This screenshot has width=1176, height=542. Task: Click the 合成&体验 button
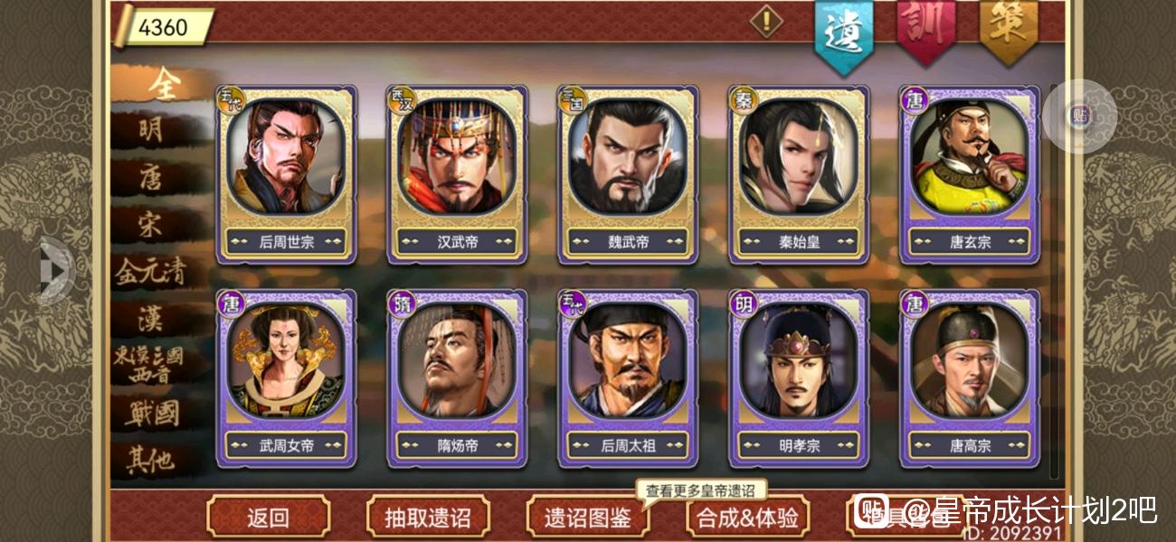coord(747,518)
